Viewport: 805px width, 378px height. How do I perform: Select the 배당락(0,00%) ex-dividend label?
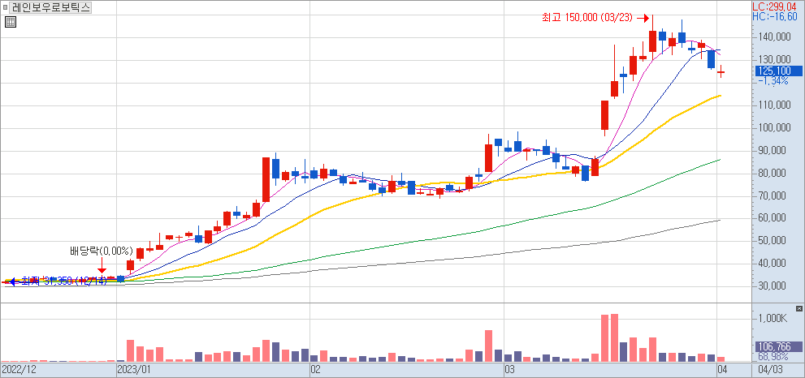pos(102,251)
